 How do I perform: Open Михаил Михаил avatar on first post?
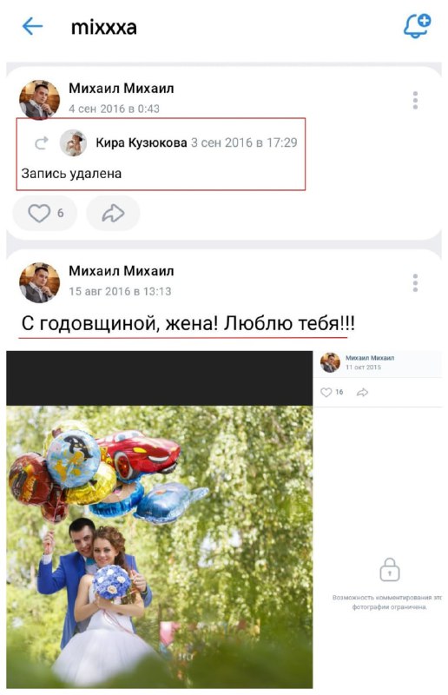(x=39, y=100)
